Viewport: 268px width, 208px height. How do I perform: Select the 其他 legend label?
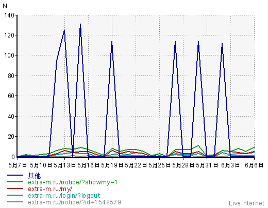pos(35,176)
